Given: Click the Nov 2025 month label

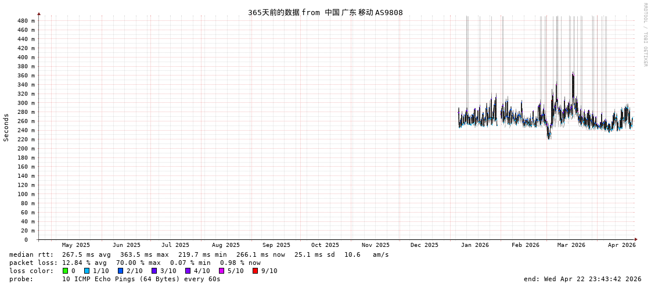Looking at the screenshot, I should [x=375, y=245].
